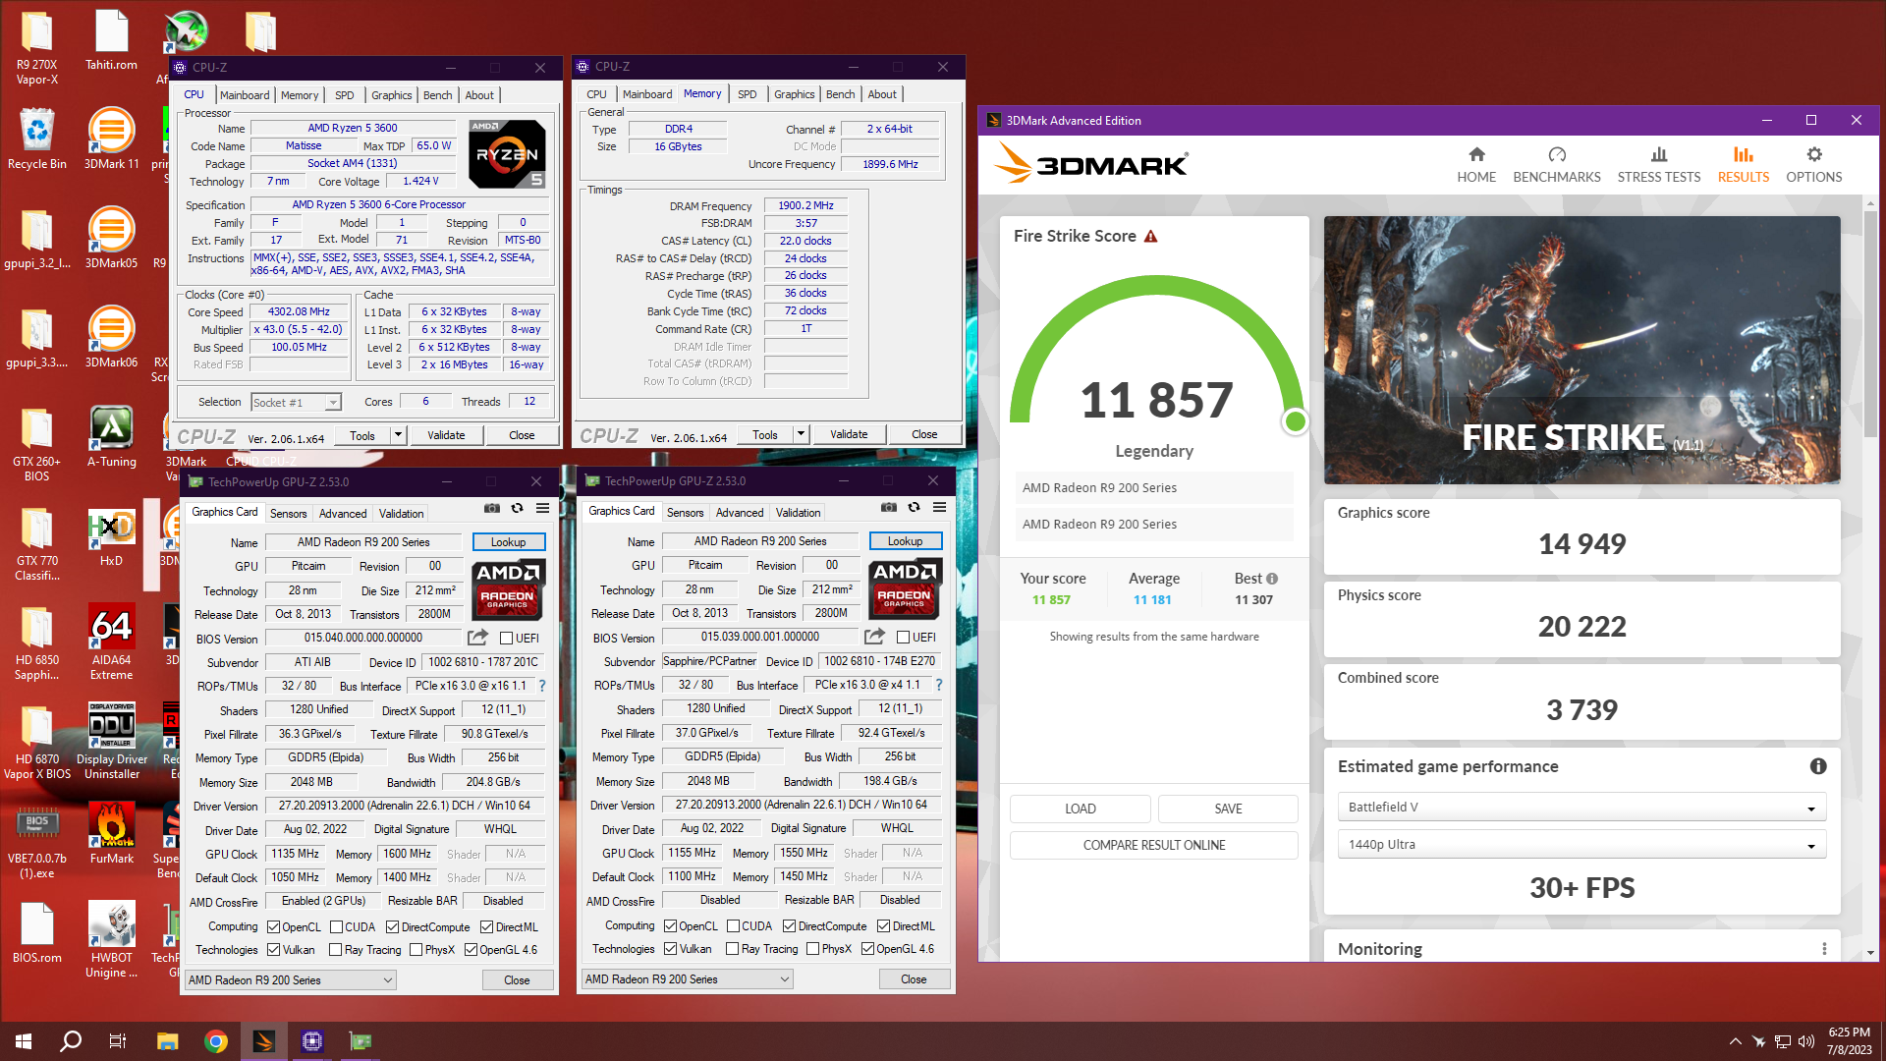Open the 3DMark Home page
The width and height of the screenshot is (1886, 1061).
click(1476, 165)
